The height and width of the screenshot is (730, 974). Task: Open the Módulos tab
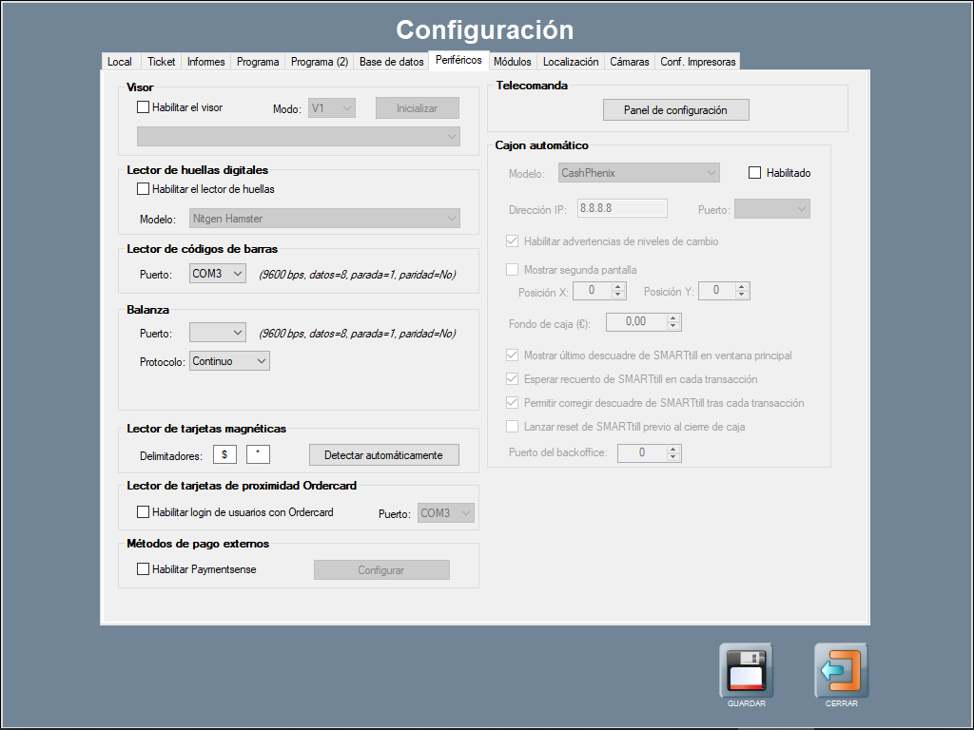(x=512, y=62)
